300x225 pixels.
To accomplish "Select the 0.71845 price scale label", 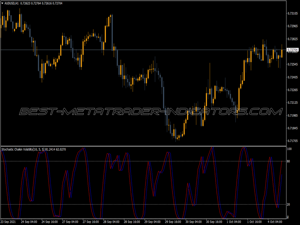I will click(x=293, y=128).
